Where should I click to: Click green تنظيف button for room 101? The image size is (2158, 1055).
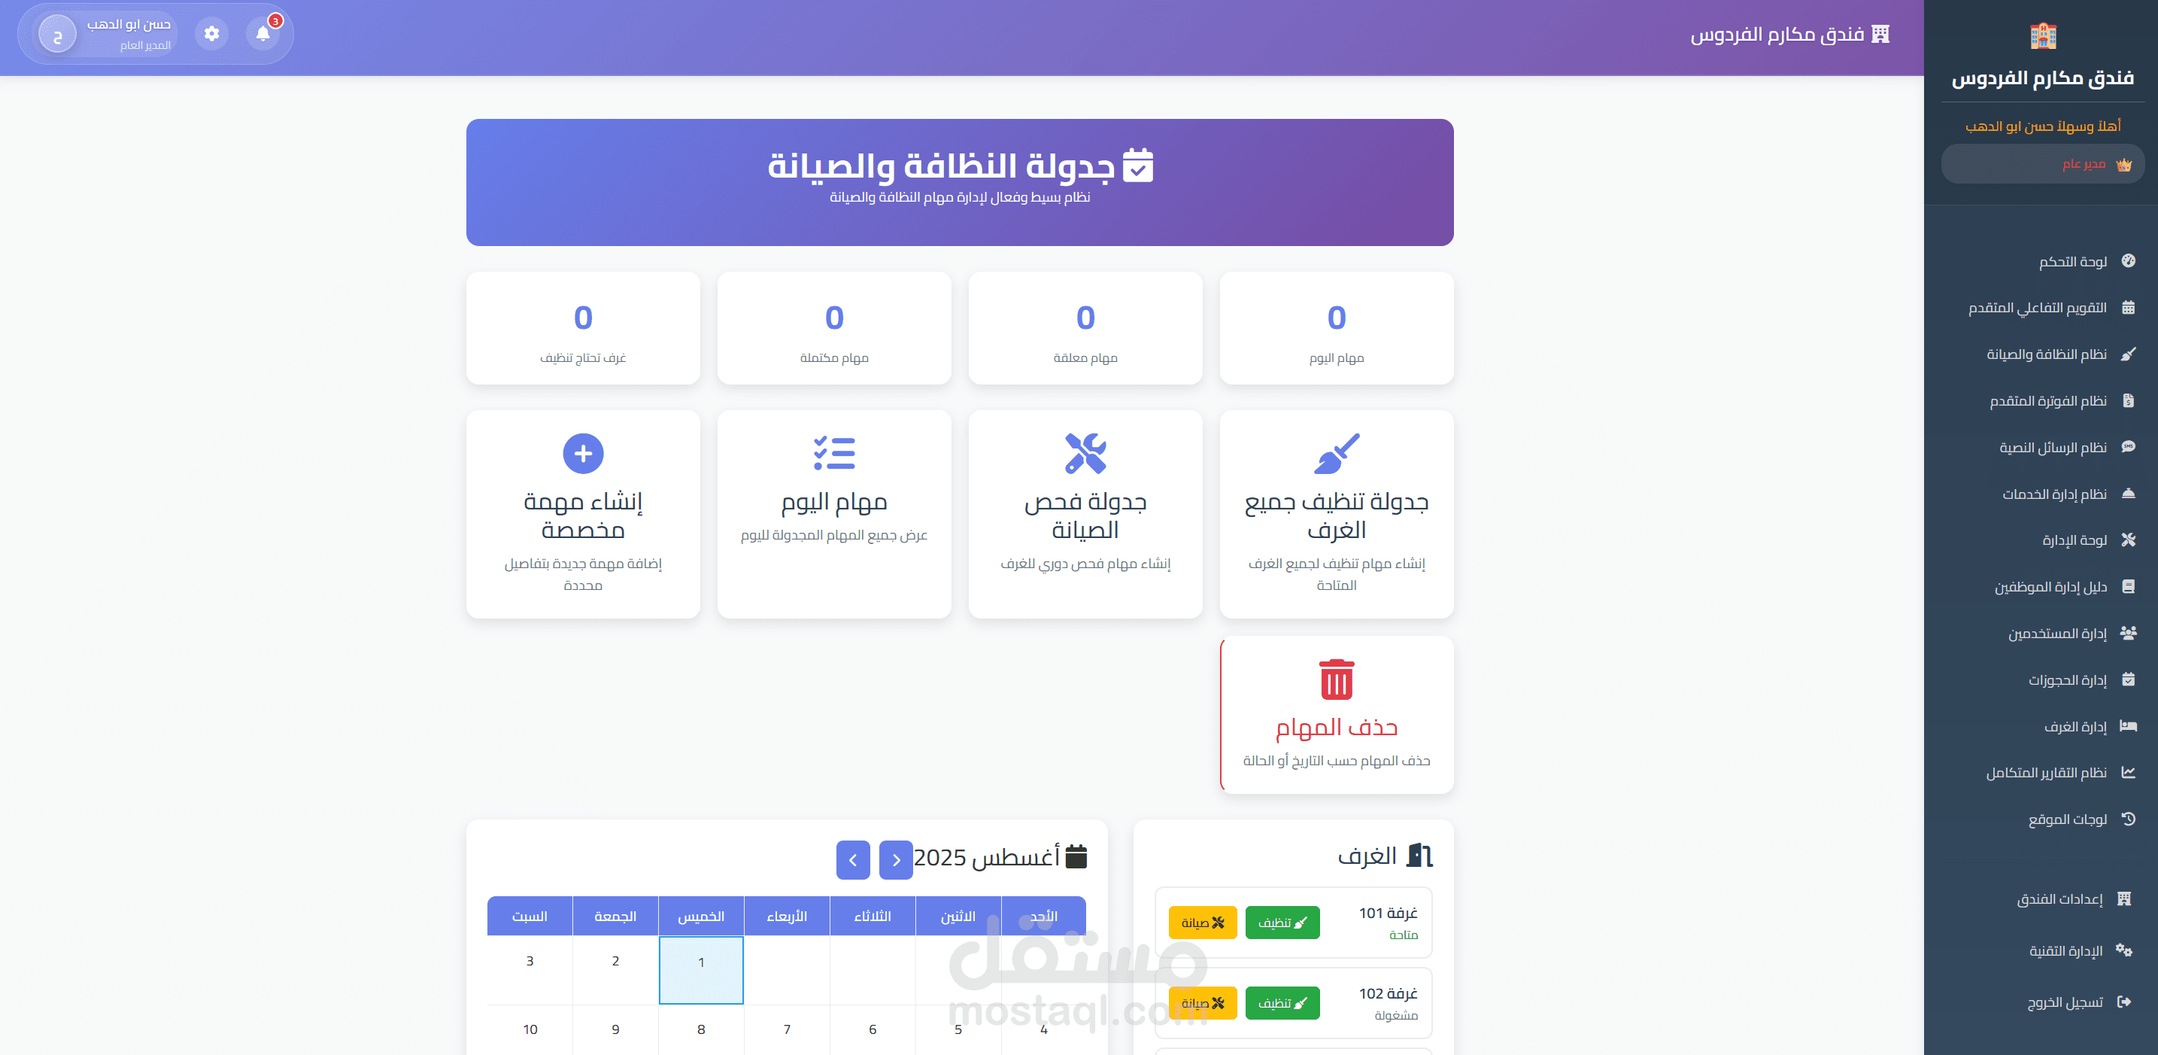pos(1282,923)
